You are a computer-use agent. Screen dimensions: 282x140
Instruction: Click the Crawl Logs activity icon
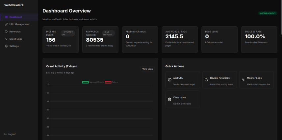(x=6, y=39)
